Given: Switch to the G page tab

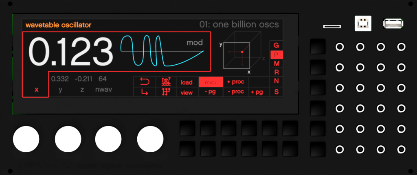Looking at the screenshot, I should coord(277,45).
